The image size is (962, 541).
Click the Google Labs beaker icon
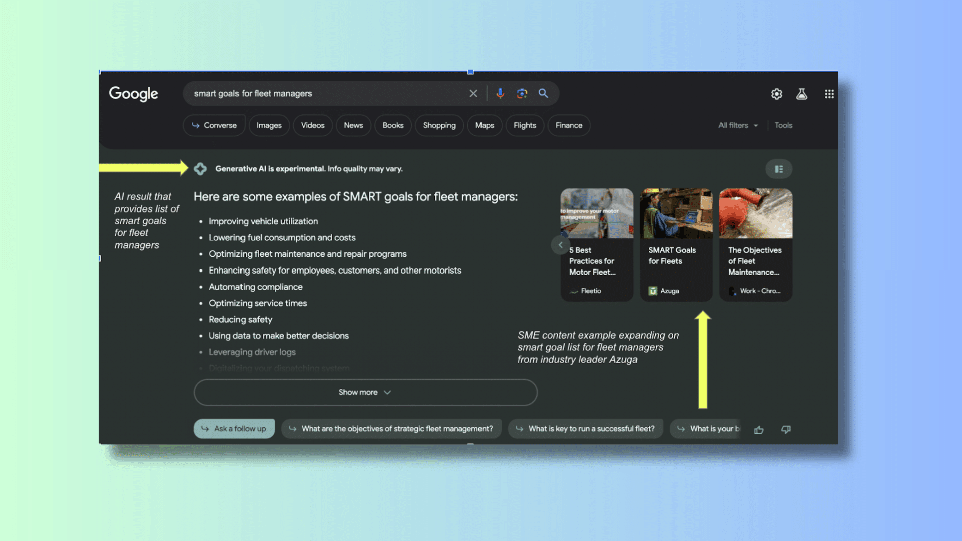click(x=802, y=93)
